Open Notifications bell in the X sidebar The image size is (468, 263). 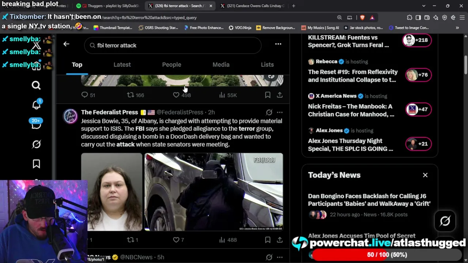point(36,105)
